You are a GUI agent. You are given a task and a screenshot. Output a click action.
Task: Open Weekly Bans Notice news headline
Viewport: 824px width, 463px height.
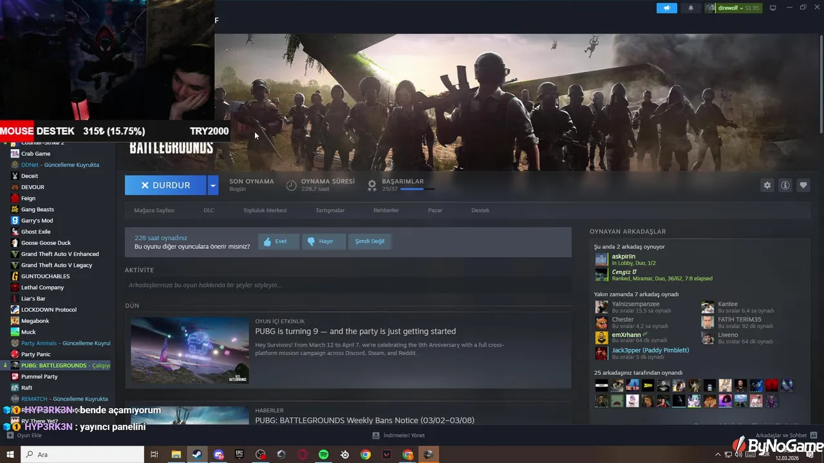[364, 421]
